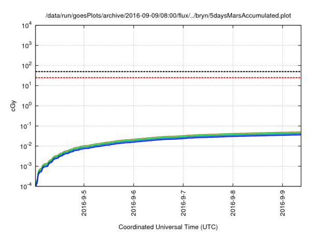This screenshot has width=332, height=232.
Task: Click the Coordinated Universal Time (UTC) axis title
Action: (168, 227)
